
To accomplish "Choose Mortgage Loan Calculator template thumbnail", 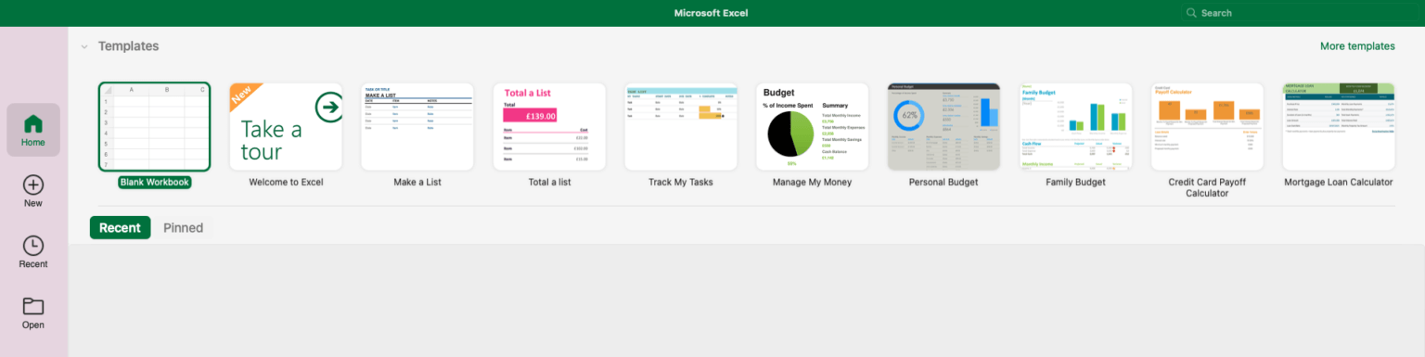I will tap(1338, 127).
